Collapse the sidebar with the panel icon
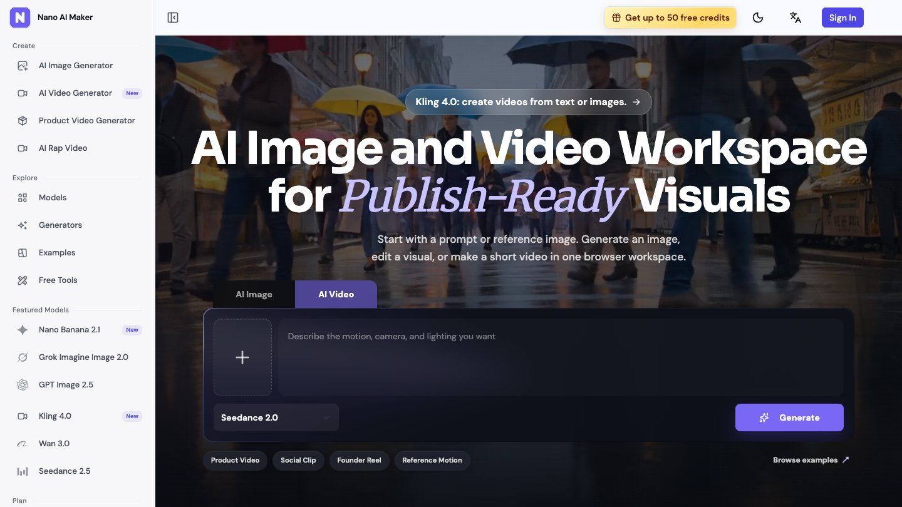Image resolution: width=902 pixels, height=507 pixels. click(173, 18)
